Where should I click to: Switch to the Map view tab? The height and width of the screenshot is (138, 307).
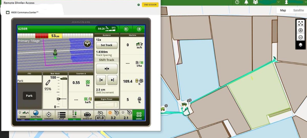click(283, 10)
